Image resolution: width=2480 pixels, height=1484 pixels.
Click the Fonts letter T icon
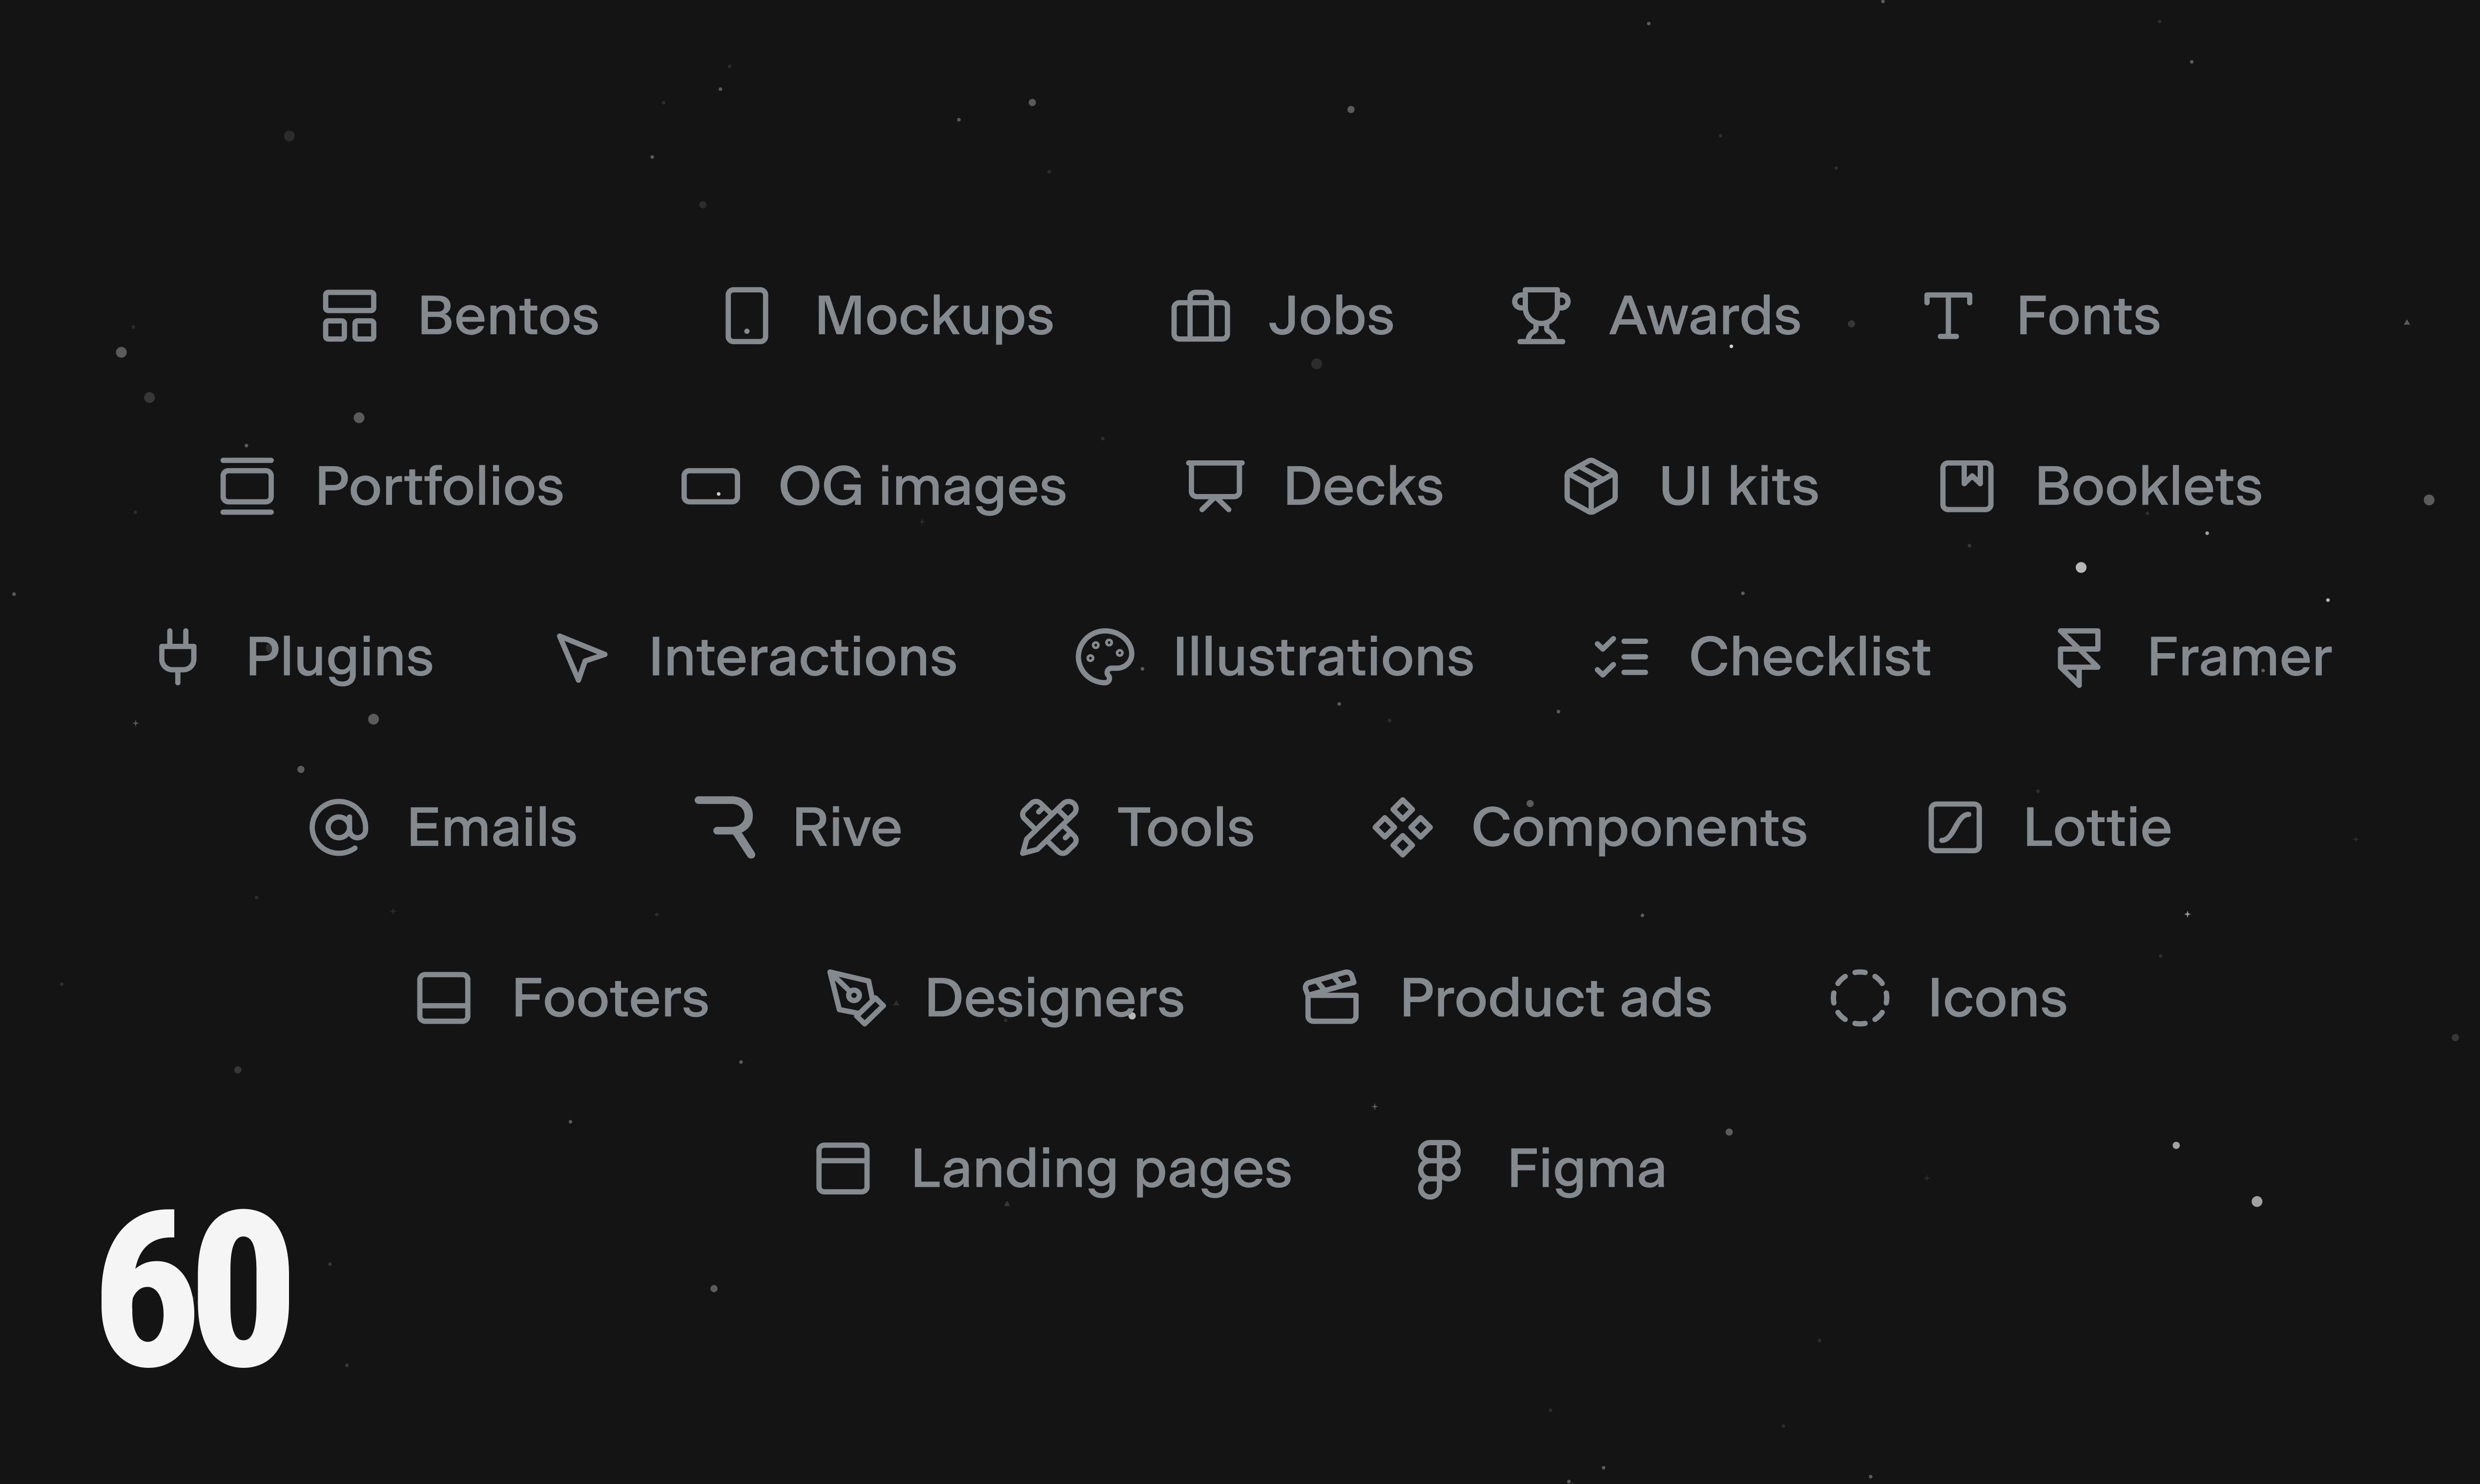pos(1948,316)
